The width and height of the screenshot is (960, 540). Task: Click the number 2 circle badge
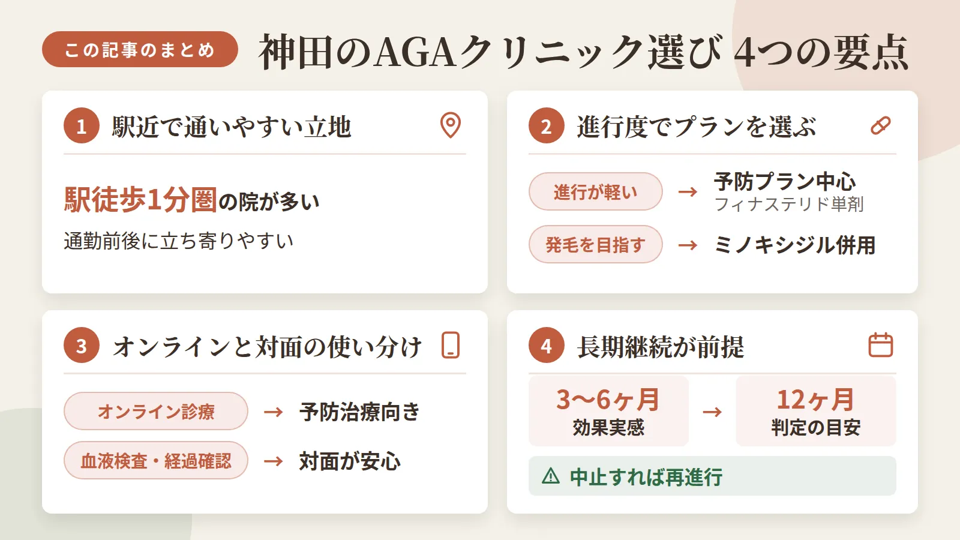546,126
